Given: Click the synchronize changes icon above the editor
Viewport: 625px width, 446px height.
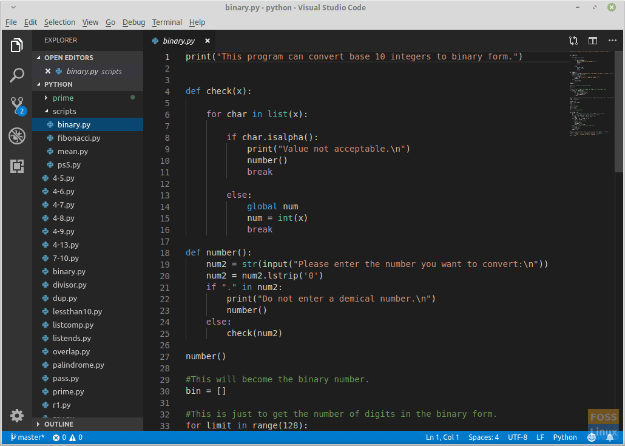Looking at the screenshot, I should [573, 41].
